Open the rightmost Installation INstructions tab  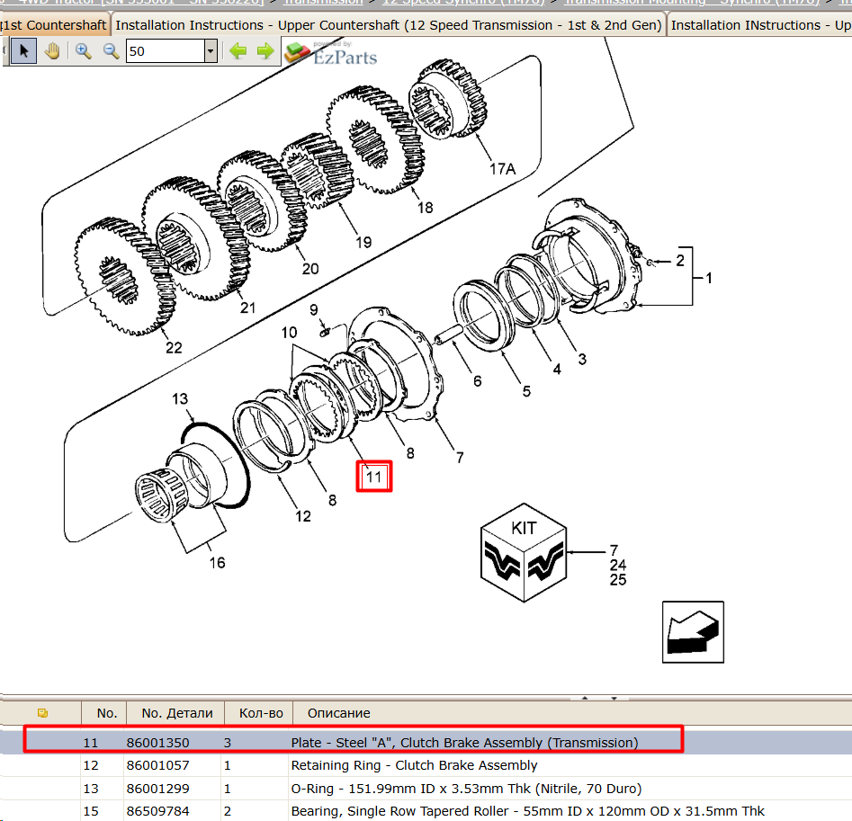tap(759, 25)
